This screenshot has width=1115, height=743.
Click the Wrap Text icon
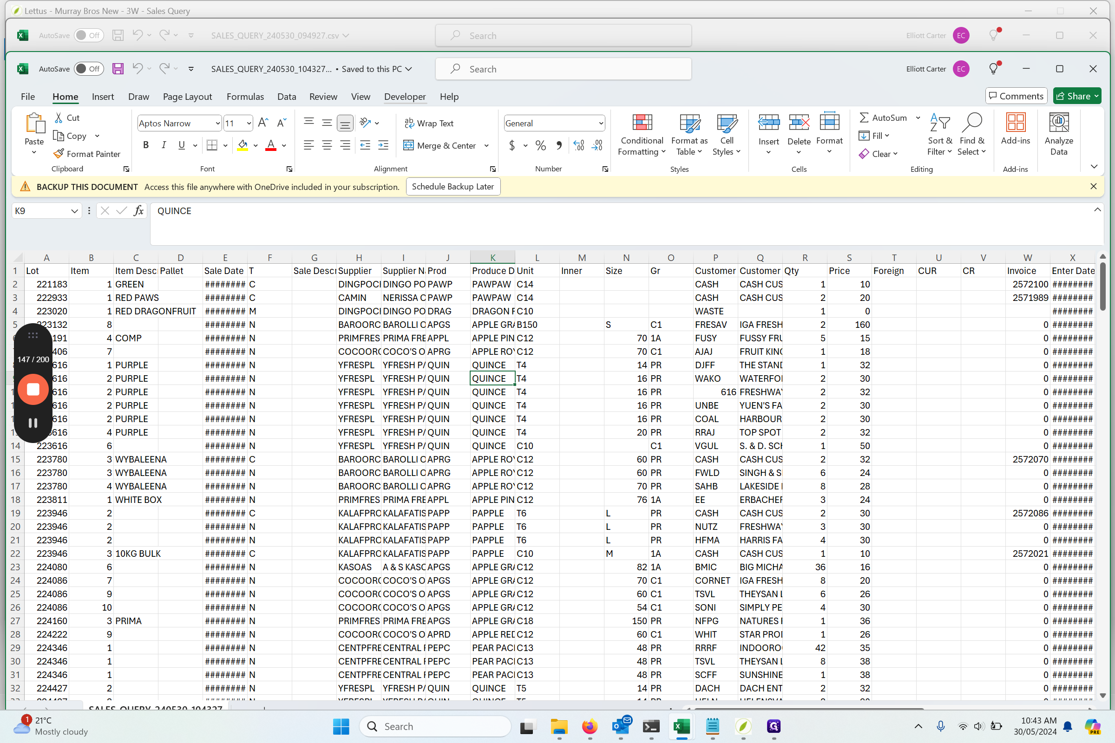(409, 123)
